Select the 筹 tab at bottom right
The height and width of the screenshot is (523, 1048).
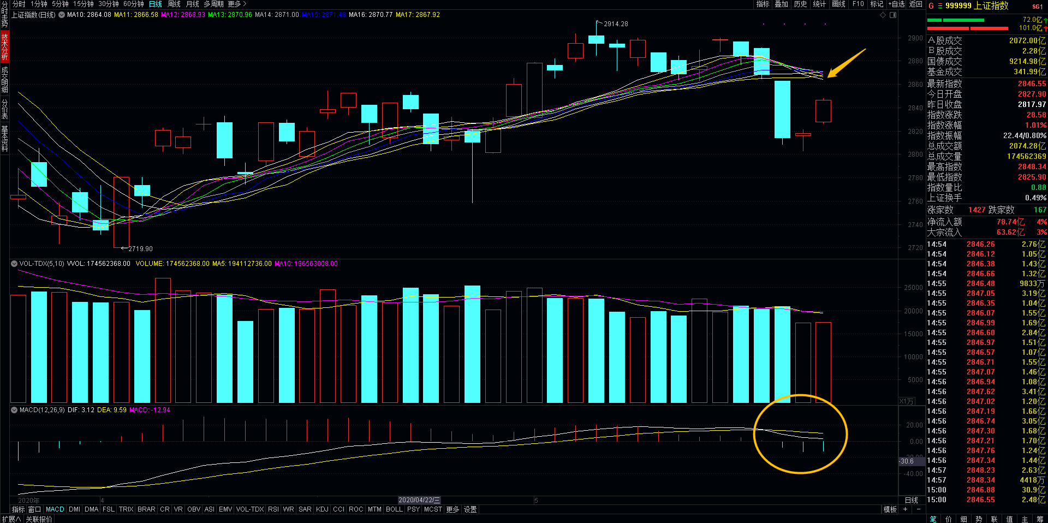click(1040, 519)
